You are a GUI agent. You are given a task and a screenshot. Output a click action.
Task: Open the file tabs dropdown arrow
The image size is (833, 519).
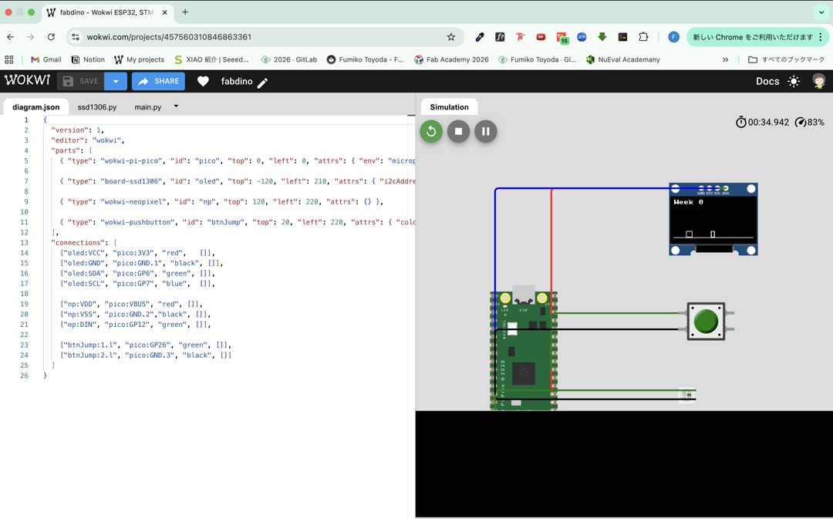pos(176,106)
